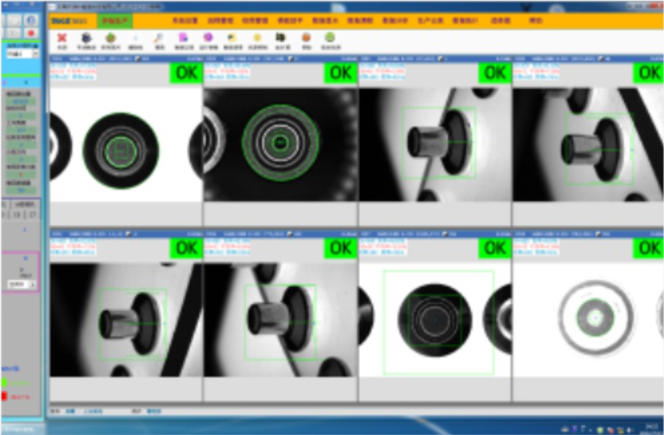The width and height of the screenshot is (664, 435).
Task: Expand the dropdown inside the pink-bordered box
Action: (32, 284)
